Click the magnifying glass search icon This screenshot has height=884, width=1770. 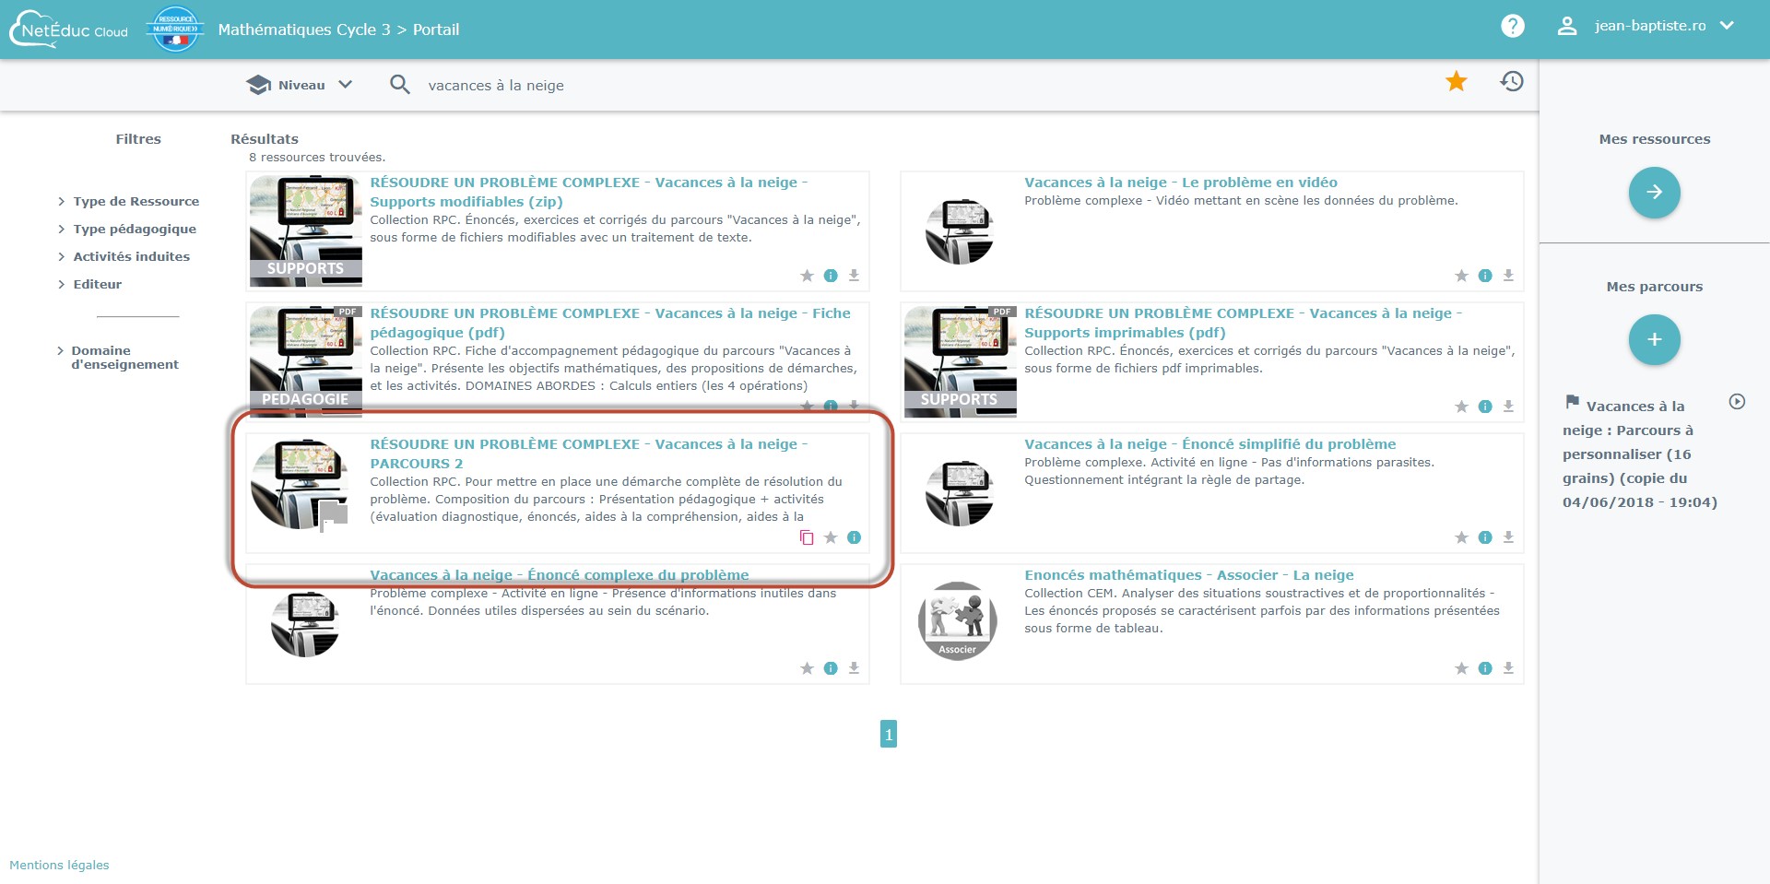pyautogui.click(x=399, y=85)
